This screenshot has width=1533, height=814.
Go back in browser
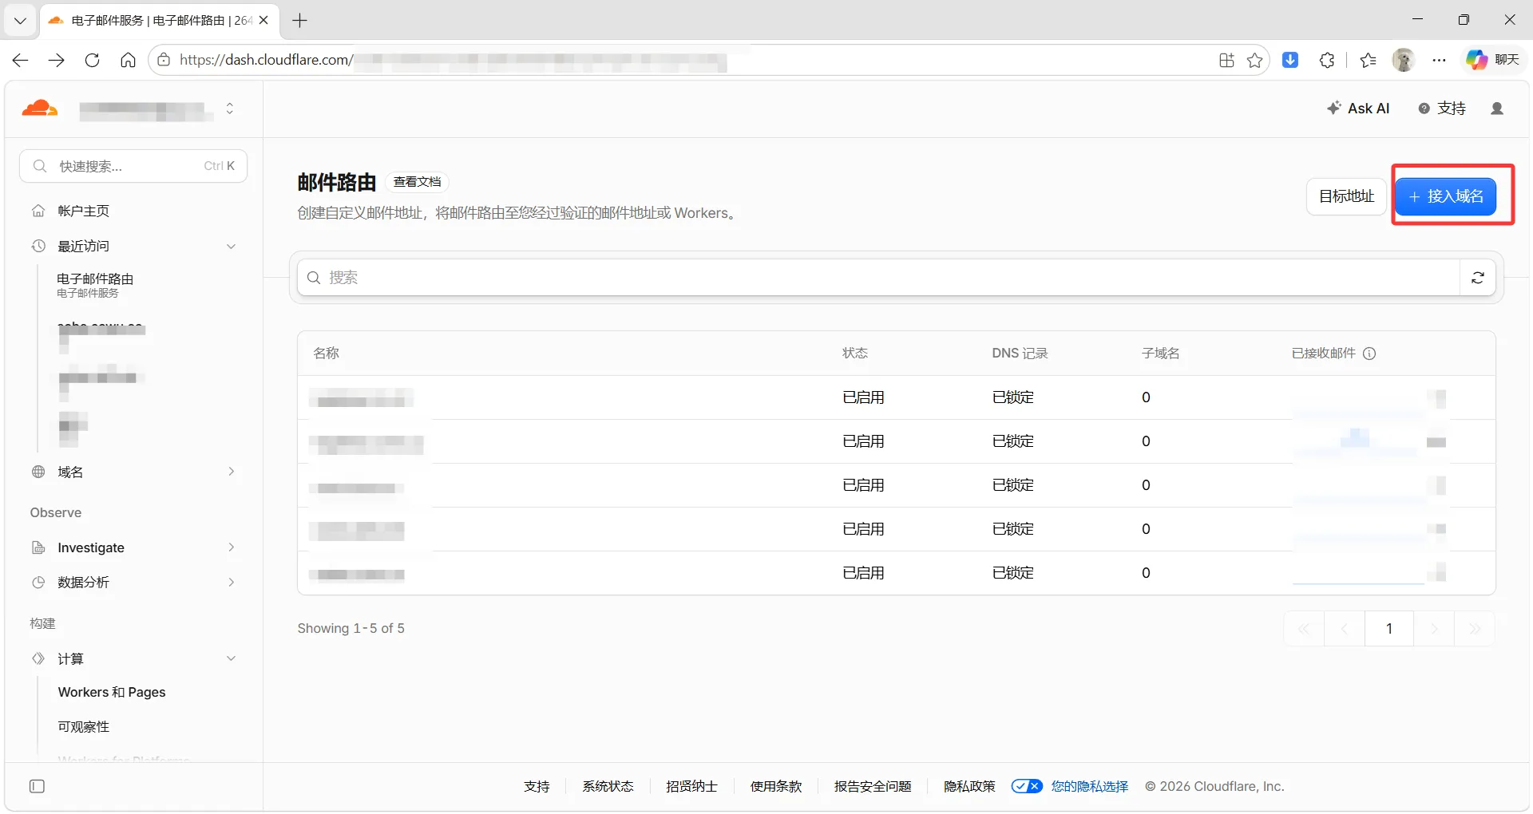pyautogui.click(x=21, y=60)
